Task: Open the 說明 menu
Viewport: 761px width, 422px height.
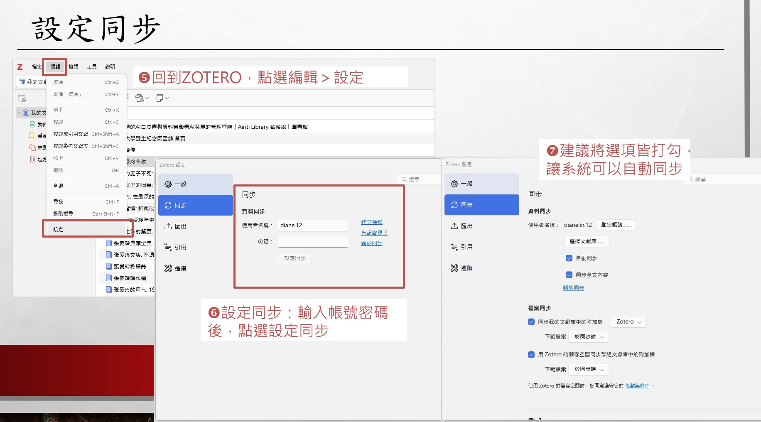Action: (x=110, y=66)
